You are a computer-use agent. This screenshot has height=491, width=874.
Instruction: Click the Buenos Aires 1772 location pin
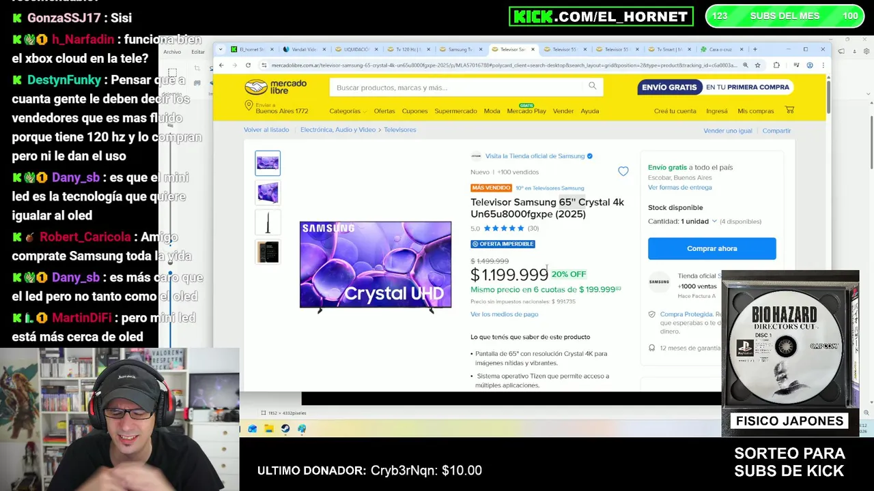[x=249, y=106]
